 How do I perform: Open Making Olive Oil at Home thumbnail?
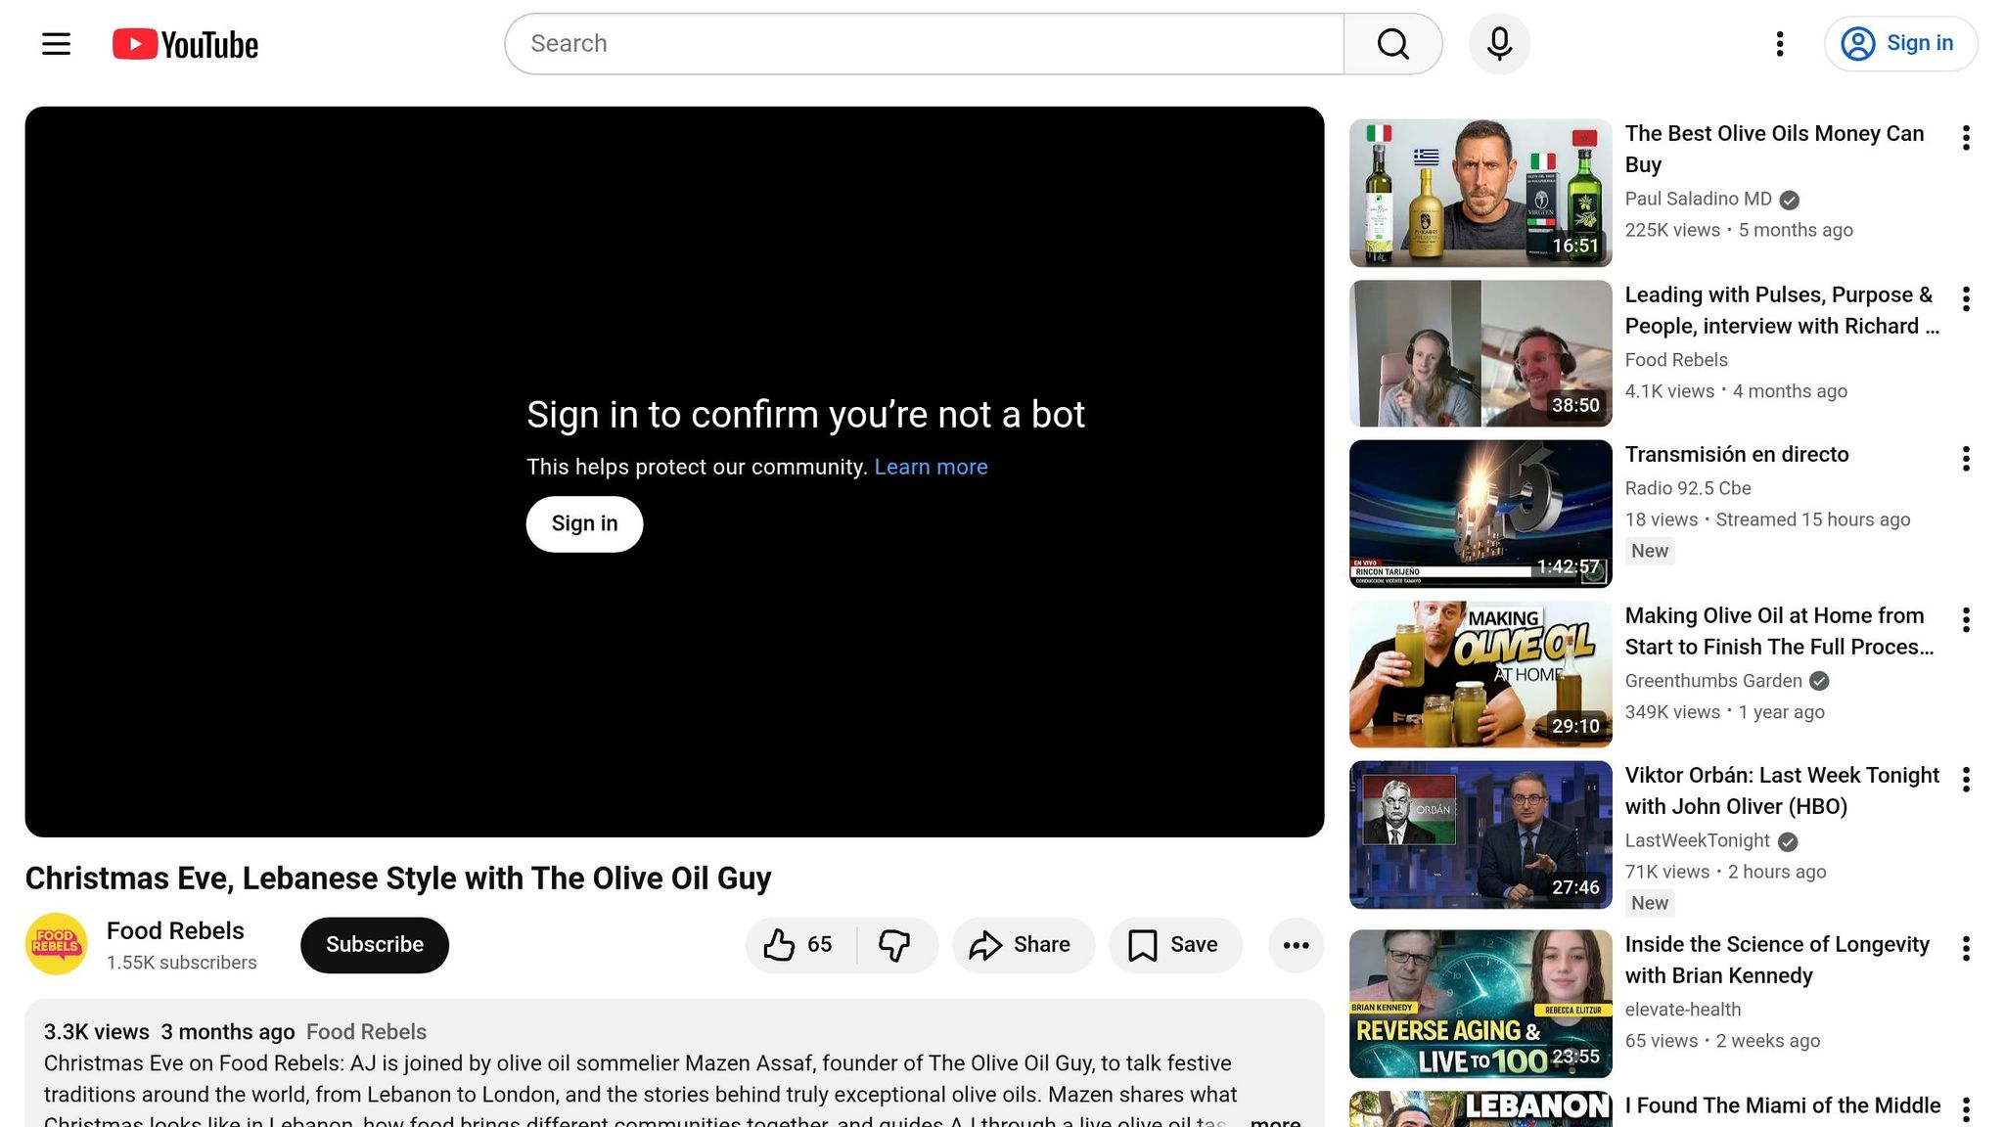(1480, 674)
